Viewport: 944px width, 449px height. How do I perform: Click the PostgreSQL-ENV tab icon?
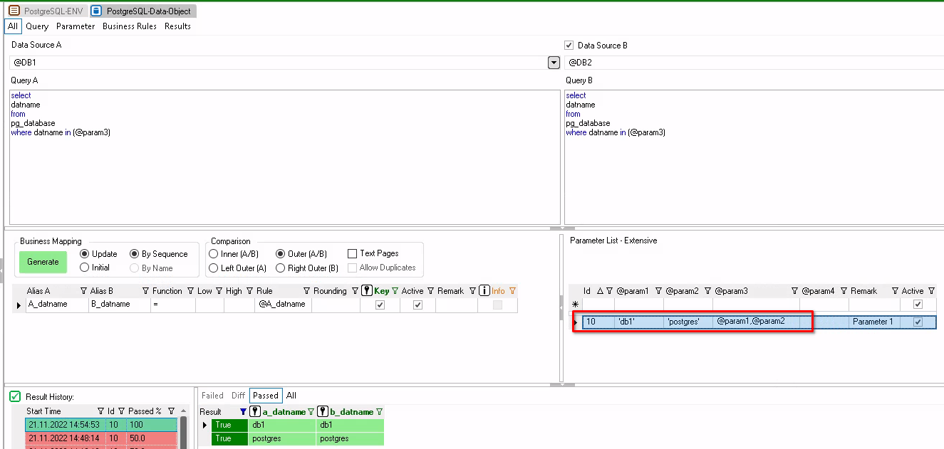(14, 11)
